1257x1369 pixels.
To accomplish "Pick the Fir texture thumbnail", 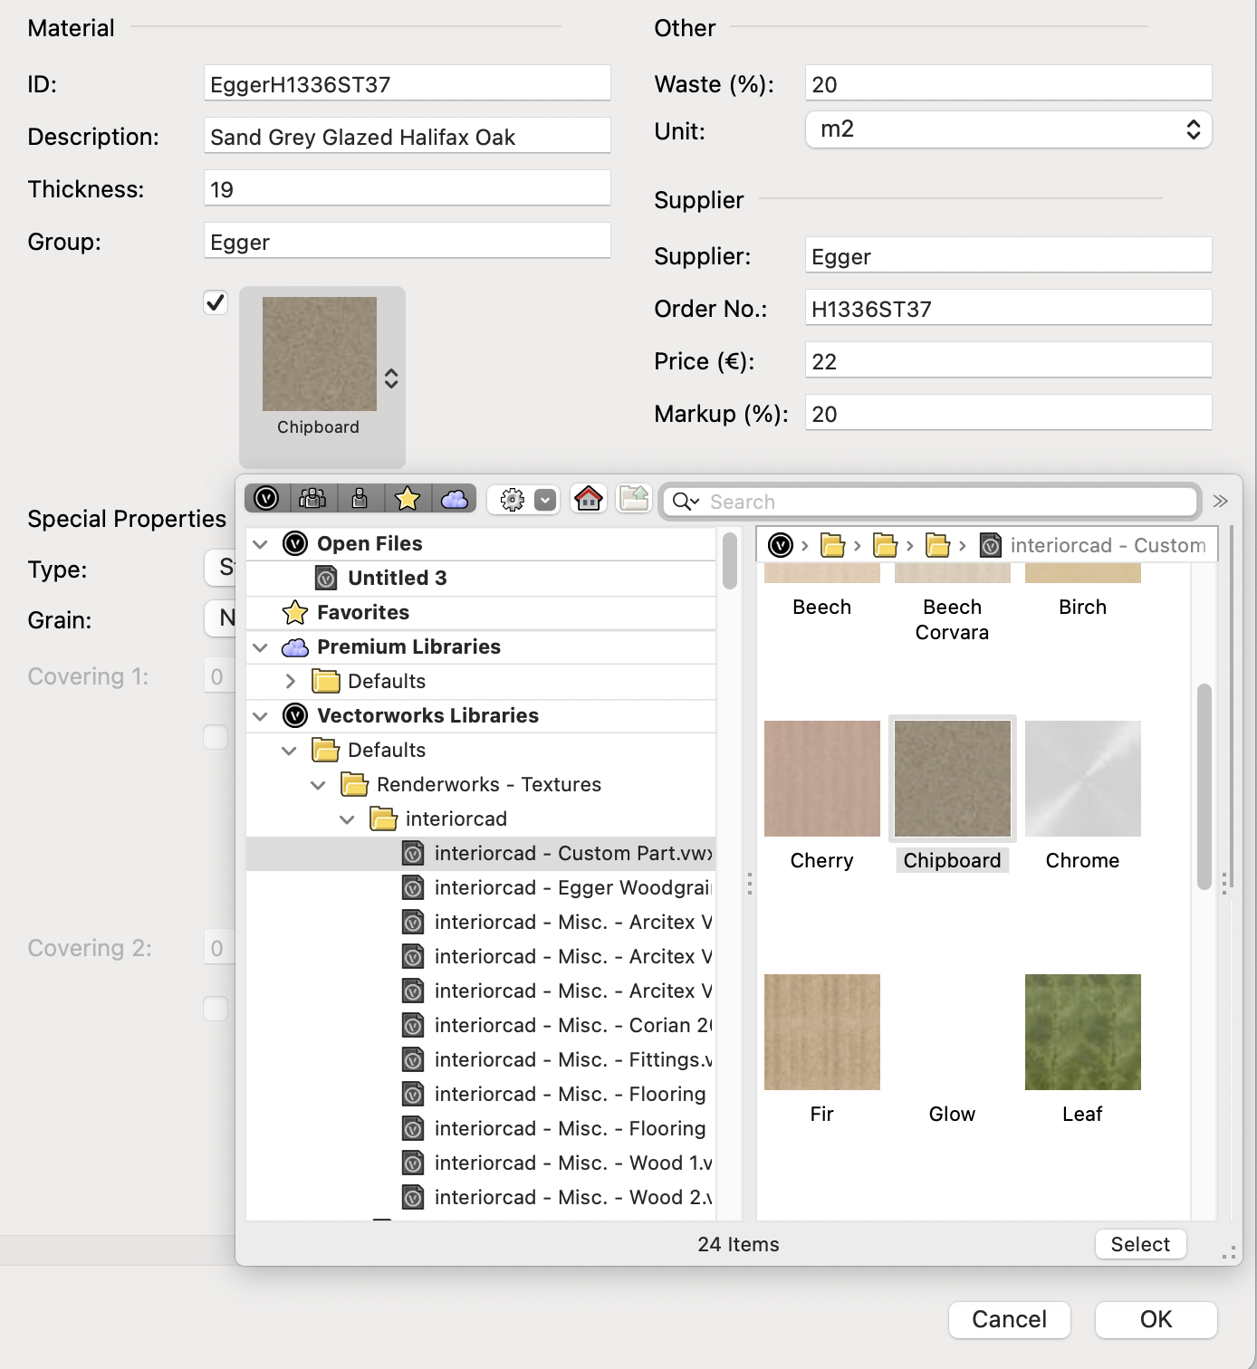I will pyautogui.click(x=822, y=1032).
